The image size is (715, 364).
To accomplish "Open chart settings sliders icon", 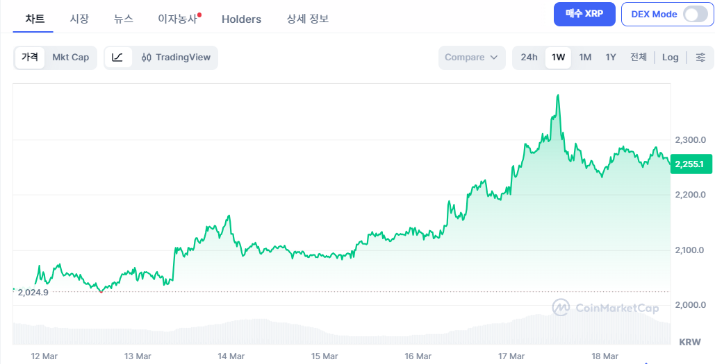I will tap(700, 58).
